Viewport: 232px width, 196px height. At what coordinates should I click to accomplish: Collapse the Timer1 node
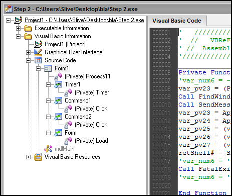tap(48, 84)
